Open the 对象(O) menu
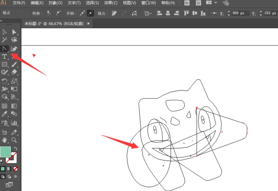278x191 pixels. click(55, 3)
